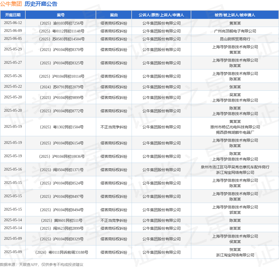
Task: Click case number (2025)渝0103民初7256号
Action: (62, 23)
